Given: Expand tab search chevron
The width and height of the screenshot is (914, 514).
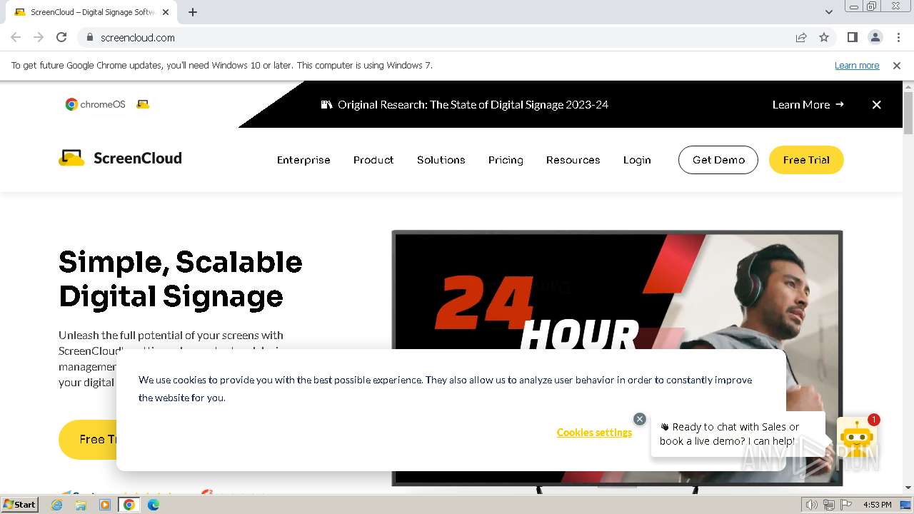Looking at the screenshot, I should 828,12.
